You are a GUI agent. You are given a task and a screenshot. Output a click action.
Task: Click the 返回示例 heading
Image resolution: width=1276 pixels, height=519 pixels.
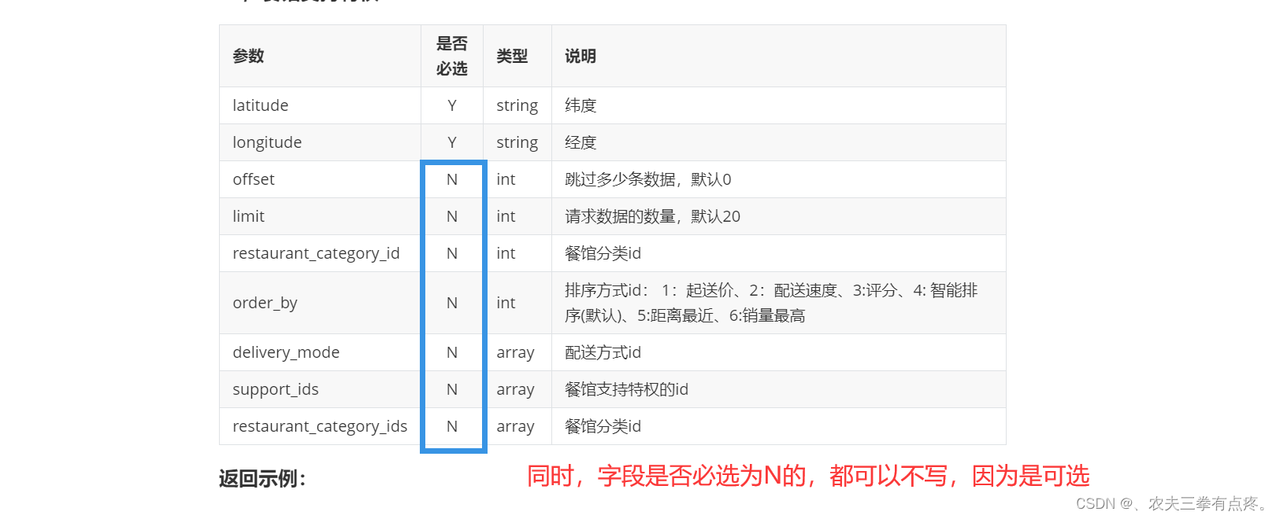[262, 478]
